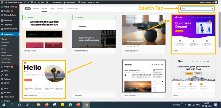
Task: Open Cortana from the taskbar
Action: (x=20, y=105)
